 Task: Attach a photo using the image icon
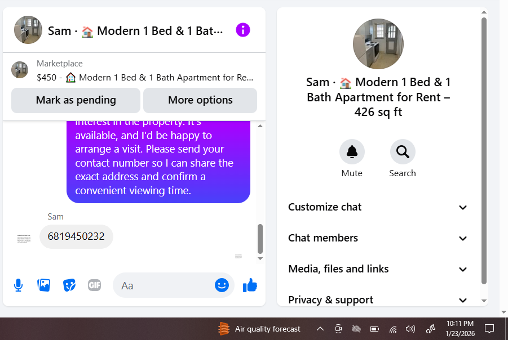coord(44,285)
